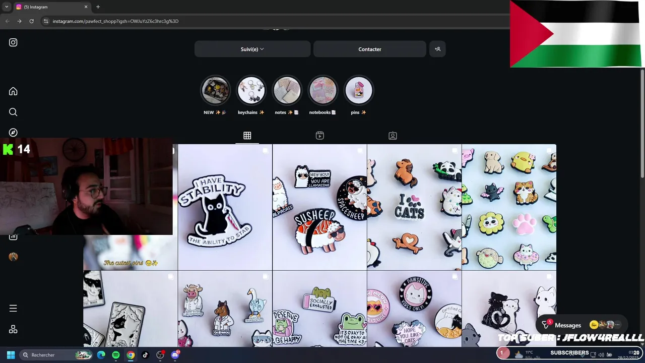Switch to the tagged photos tab

pos(393,136)
